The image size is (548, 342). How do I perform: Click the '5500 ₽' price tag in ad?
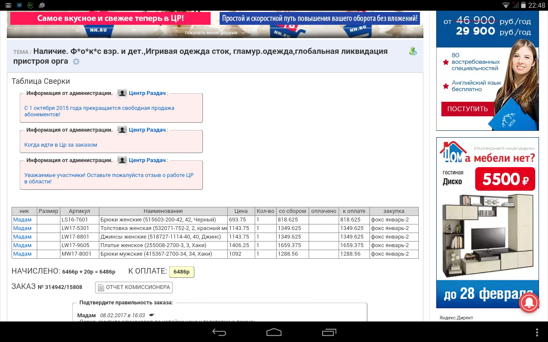505,179
